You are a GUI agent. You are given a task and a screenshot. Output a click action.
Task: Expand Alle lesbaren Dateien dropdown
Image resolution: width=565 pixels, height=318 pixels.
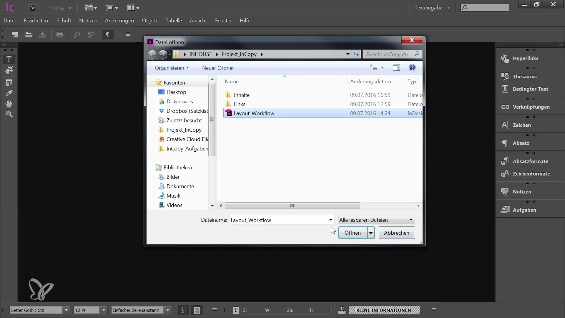[411, 220]
